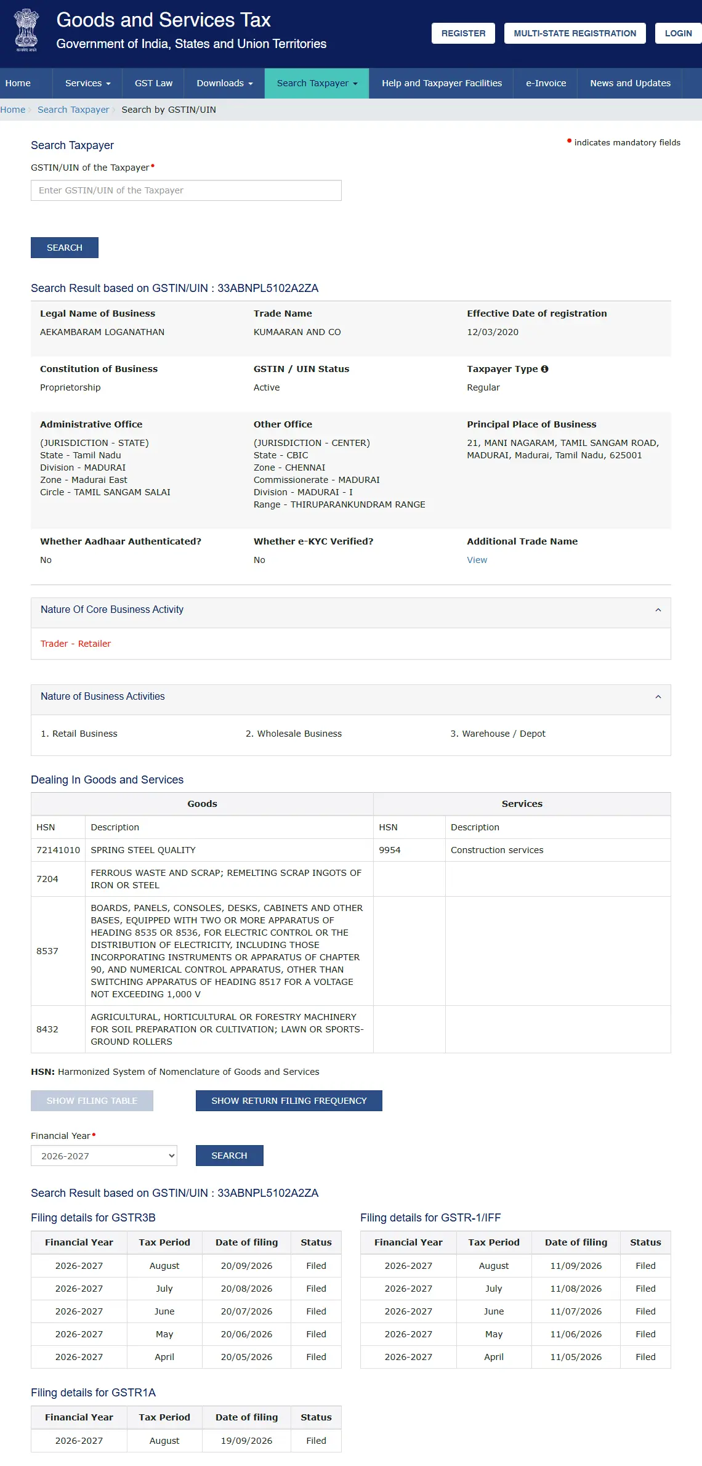702x1466 pixels.
Task: Click the LOGIN button
Action: (x=678, y=33)
